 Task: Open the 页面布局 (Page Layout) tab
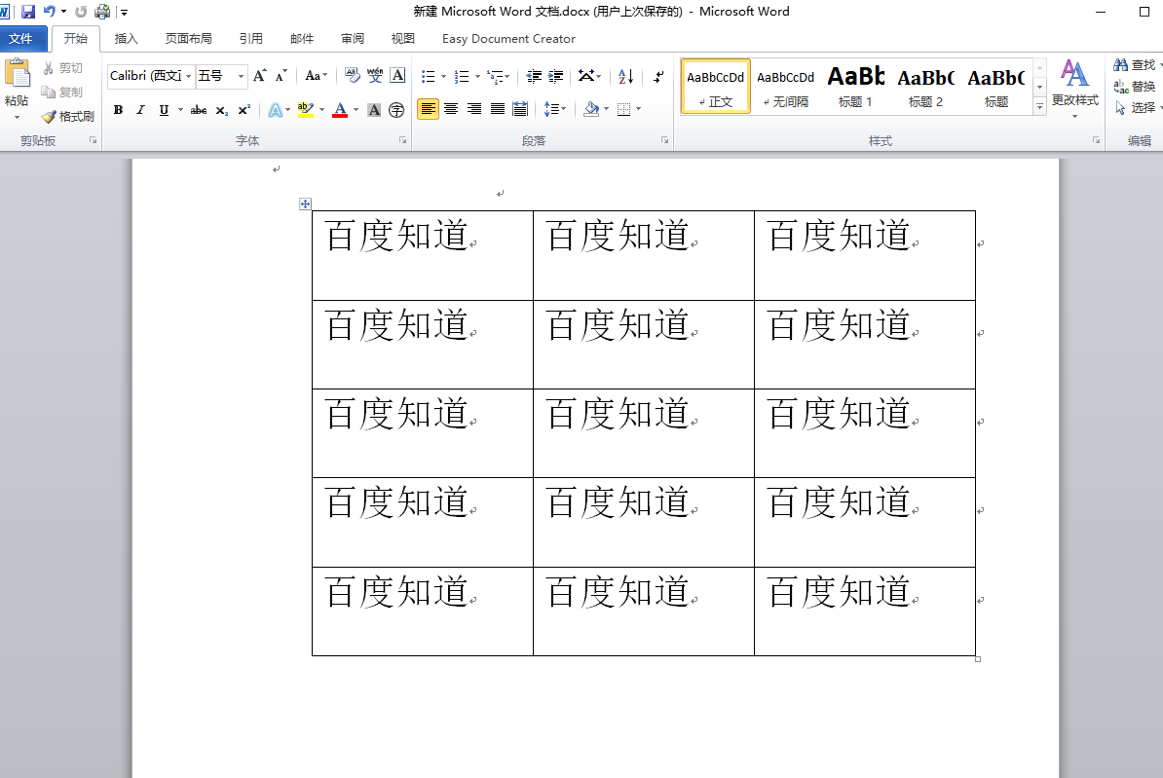click(188, 39)
